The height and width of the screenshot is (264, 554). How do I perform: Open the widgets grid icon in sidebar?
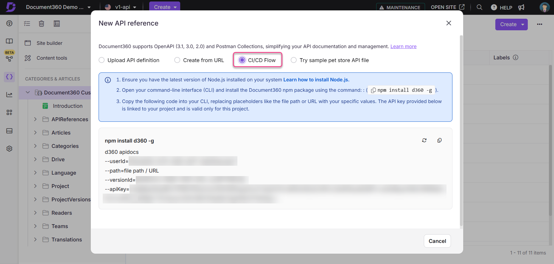pyautogui.click(x=10, y=113)
